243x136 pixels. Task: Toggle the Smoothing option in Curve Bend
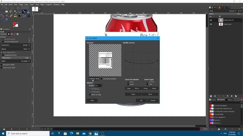click(90, 89)
